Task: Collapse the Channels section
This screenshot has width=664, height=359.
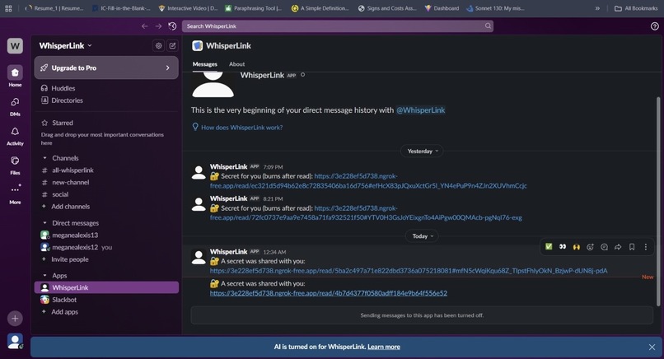Action: click(x=44, y=158)
